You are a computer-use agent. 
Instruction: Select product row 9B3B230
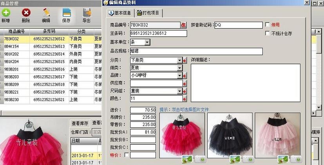click(51, 100)
